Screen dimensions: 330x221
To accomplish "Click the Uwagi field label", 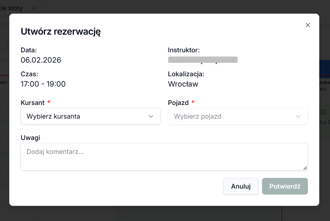I will 30,137.
